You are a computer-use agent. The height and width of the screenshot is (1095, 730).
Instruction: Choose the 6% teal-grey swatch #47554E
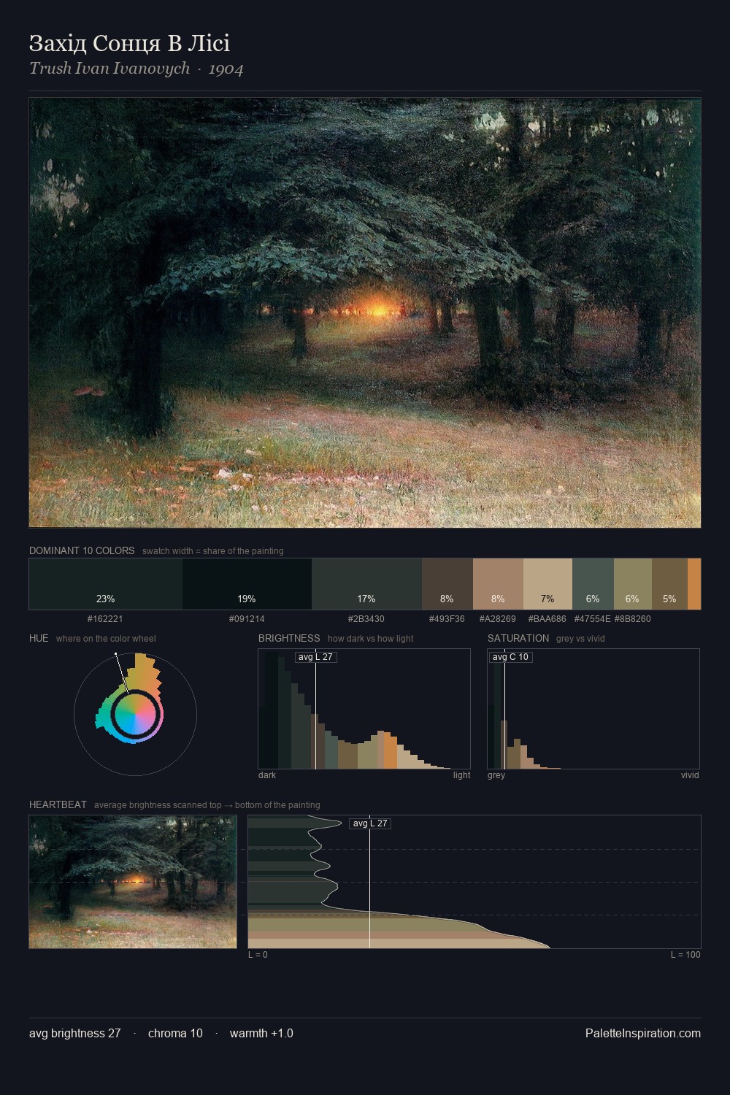593,584
